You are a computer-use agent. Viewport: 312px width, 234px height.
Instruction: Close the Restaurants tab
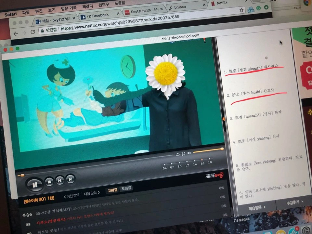(162, 9)
